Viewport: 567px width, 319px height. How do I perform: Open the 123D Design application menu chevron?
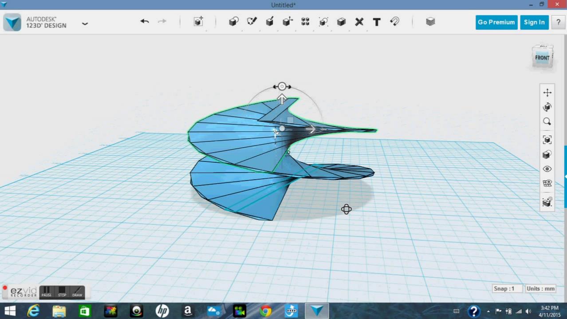pos(85,24)
